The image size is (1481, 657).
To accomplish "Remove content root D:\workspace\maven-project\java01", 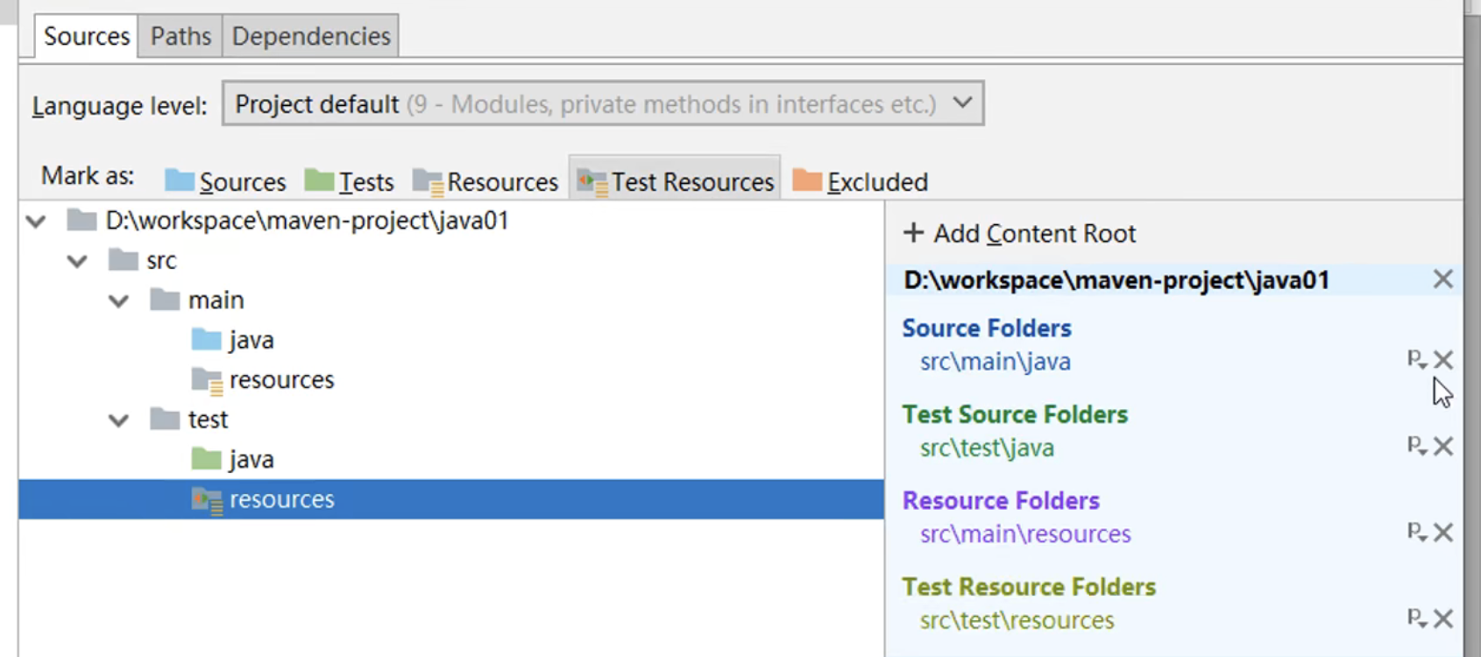I will point(1442,279).
